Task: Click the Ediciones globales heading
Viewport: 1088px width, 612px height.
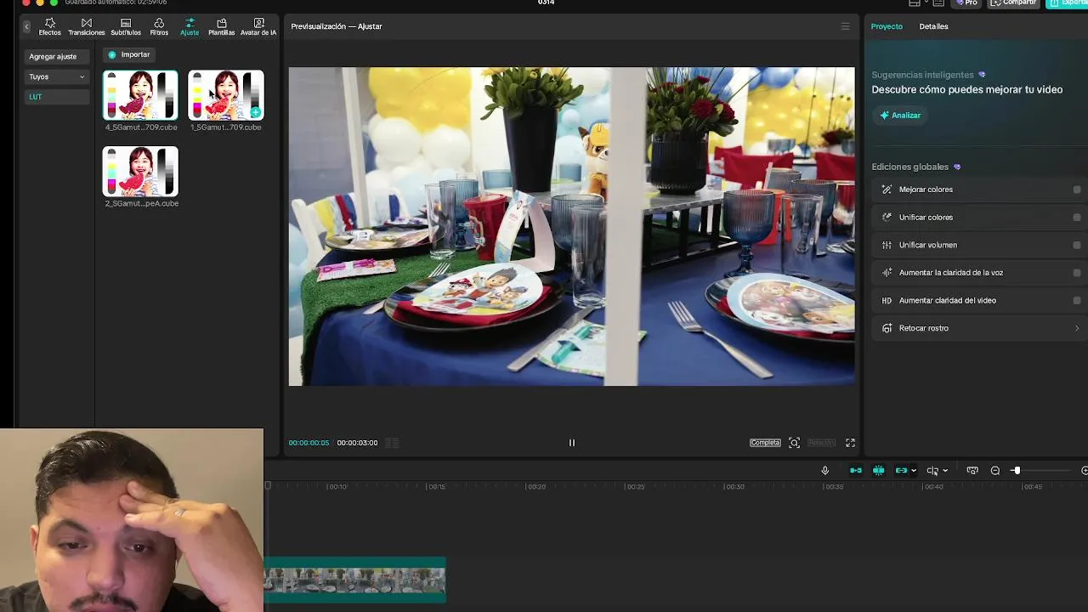Action: [x=909, y=167]
